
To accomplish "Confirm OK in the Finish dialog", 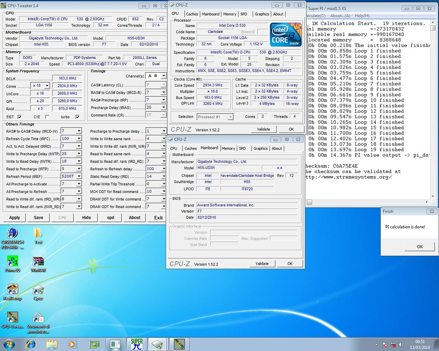I will tap(420, 247).
